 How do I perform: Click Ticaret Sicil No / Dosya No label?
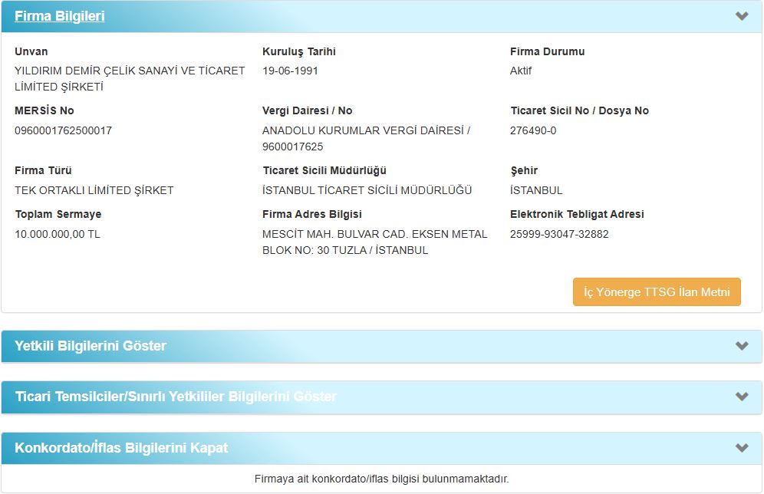579,110
